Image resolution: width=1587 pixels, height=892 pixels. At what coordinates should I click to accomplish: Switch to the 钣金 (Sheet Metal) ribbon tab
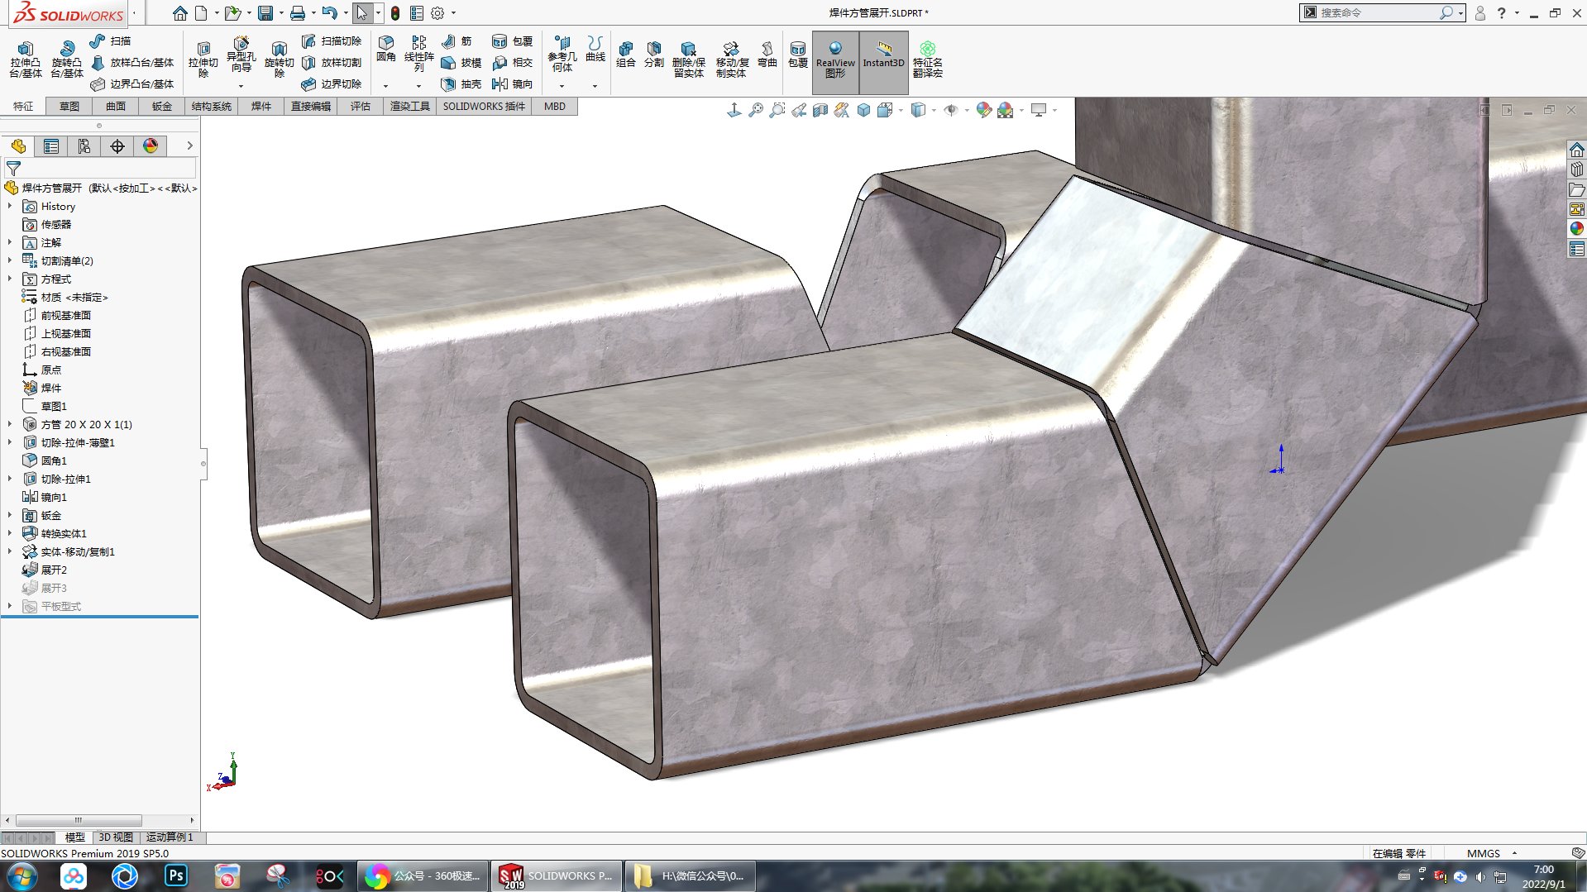[162, 106]
